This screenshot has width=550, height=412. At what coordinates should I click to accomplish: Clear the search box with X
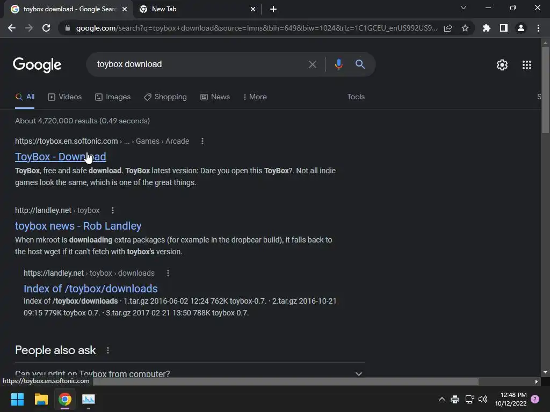(313, 64)
